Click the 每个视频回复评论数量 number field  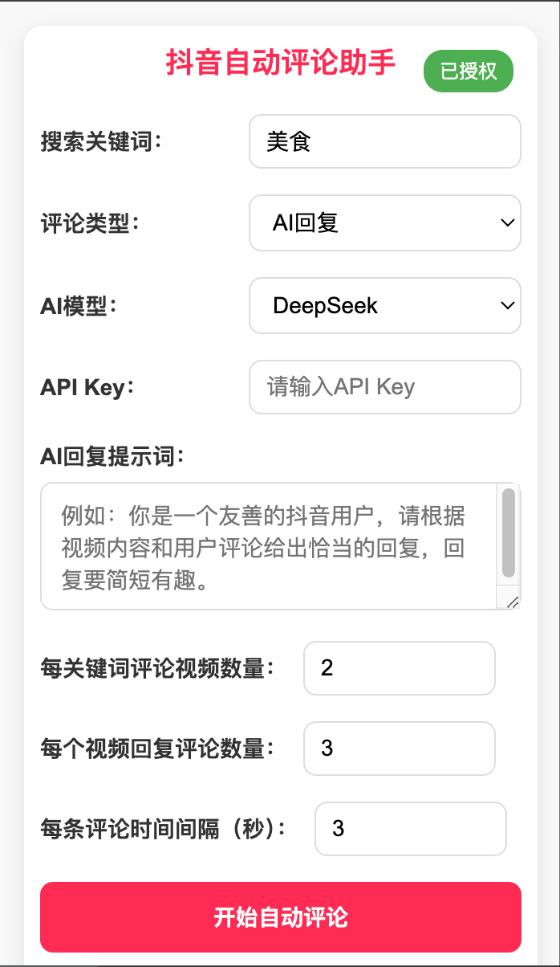[399, 749]
